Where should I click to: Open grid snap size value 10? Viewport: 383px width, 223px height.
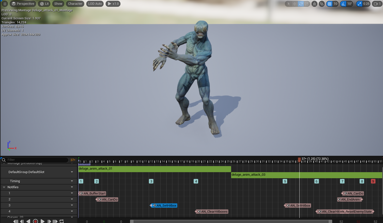coord(335,4)
